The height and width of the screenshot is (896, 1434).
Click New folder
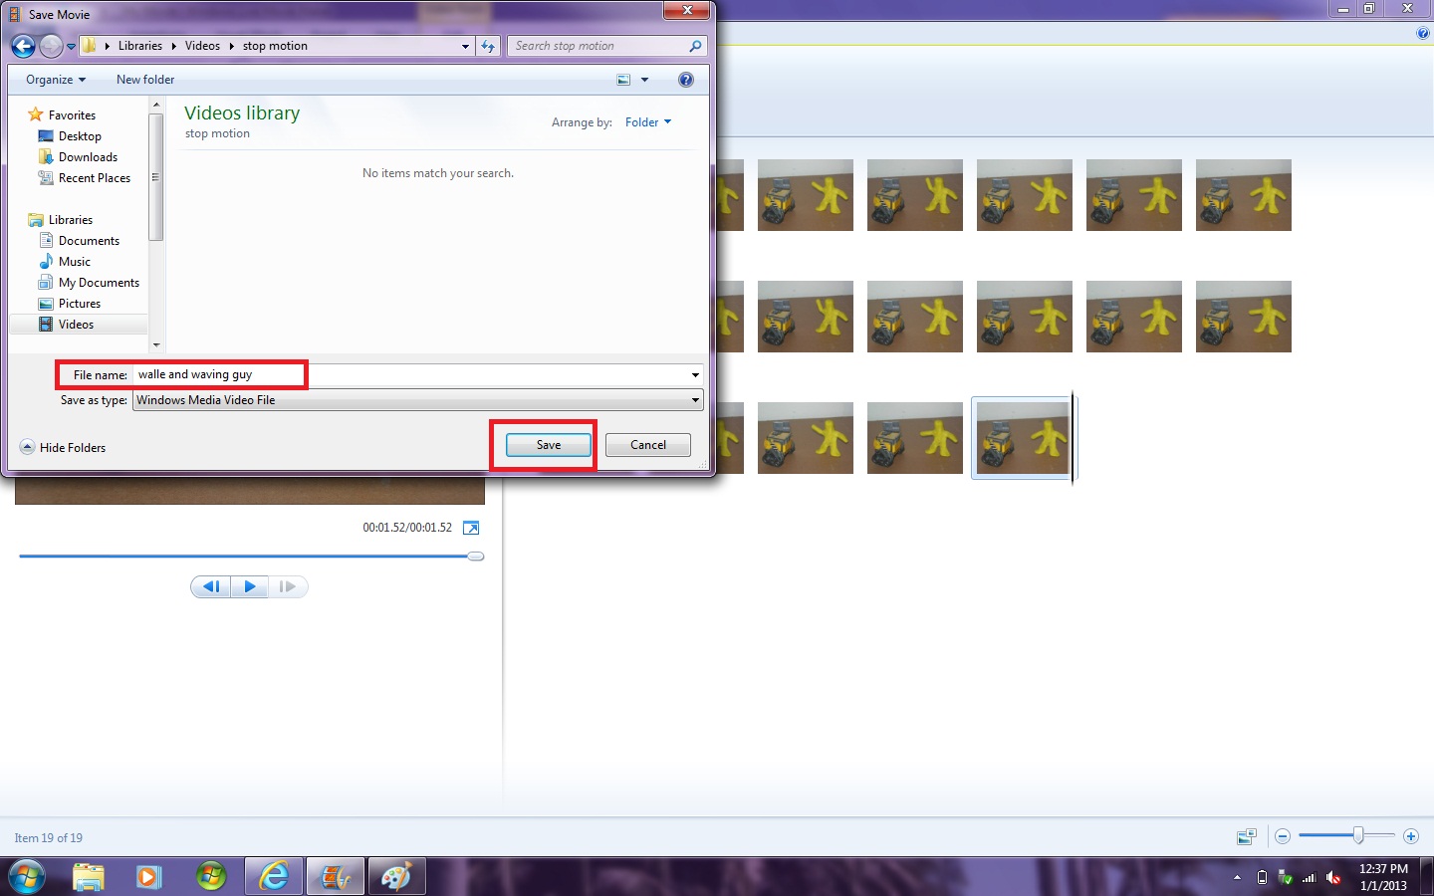click(145, 80)
